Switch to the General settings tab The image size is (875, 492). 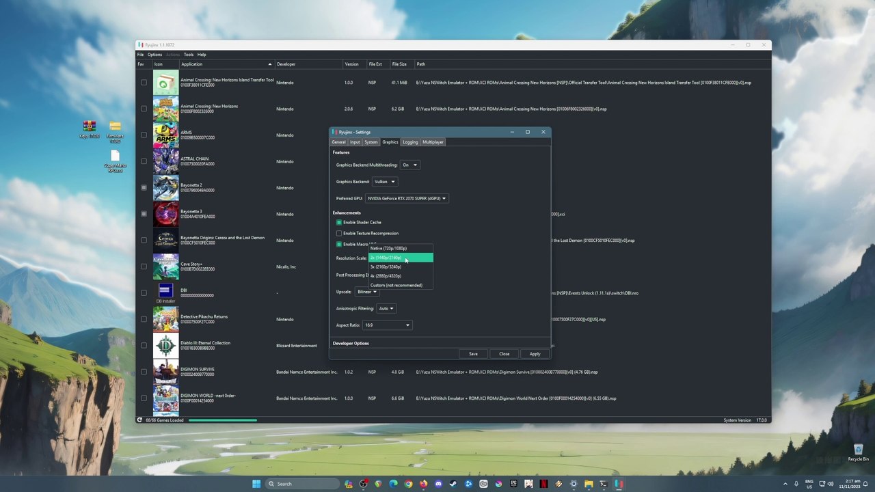pos(338,142)
